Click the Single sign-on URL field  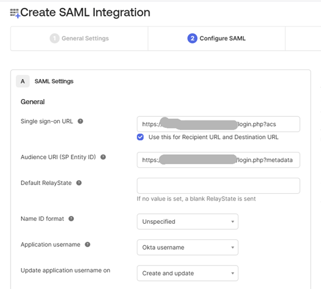pyautogui.click(x=218, y=124)
